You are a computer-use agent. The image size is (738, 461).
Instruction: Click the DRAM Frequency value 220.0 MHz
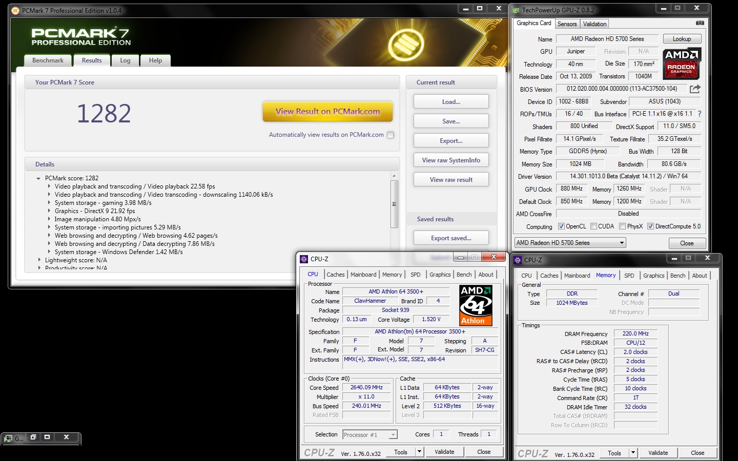pos(635,333)
